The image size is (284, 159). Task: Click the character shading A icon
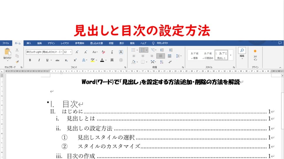click(112, 60)
